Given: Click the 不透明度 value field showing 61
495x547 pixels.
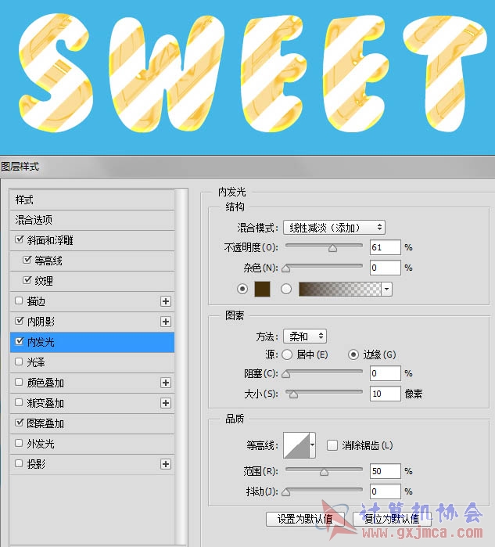Looking at the screenshot, I should pyautogui.click(x=386, y=248).
